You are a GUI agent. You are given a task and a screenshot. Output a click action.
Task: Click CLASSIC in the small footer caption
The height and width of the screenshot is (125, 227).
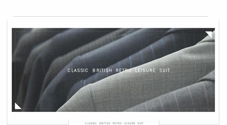click(x=91, y=123)
